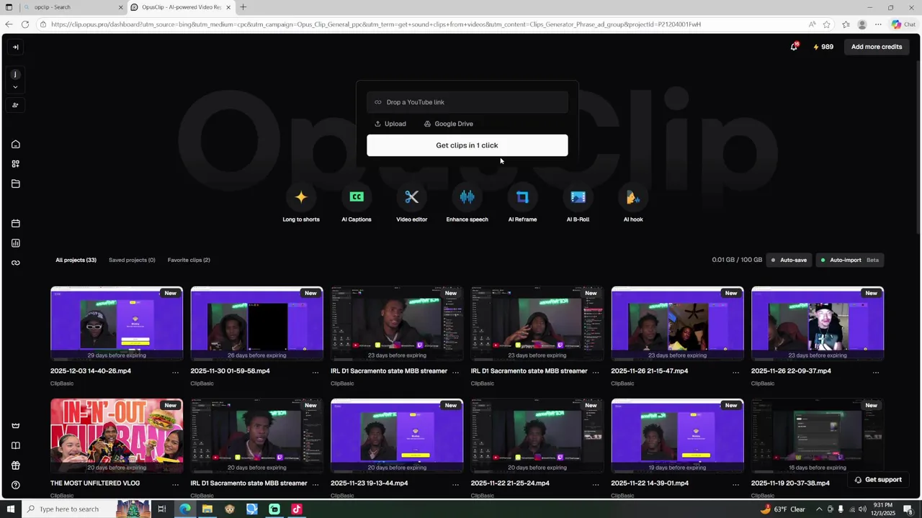Open the link icon in sidebar
This screenshot has height=518, width=922.
tap(15, 263)
